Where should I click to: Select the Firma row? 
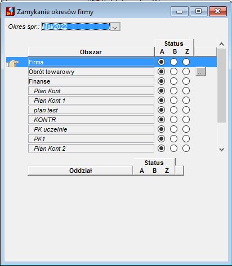91,62
